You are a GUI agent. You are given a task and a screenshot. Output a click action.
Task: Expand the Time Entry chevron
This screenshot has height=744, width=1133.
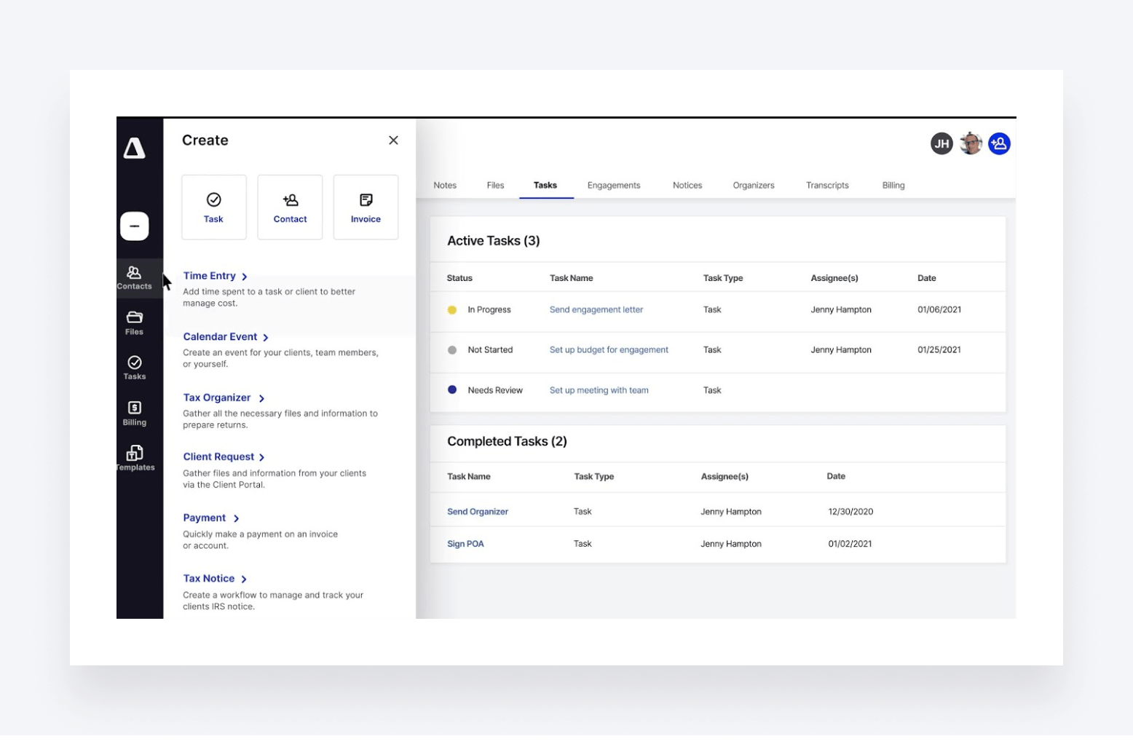(x=245, y=277)
